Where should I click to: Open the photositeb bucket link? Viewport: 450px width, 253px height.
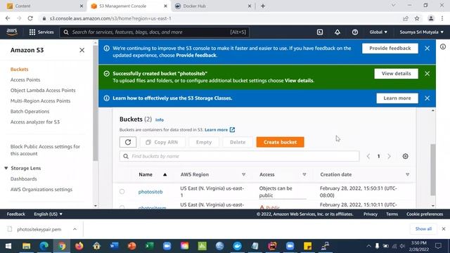click(150, 192)
